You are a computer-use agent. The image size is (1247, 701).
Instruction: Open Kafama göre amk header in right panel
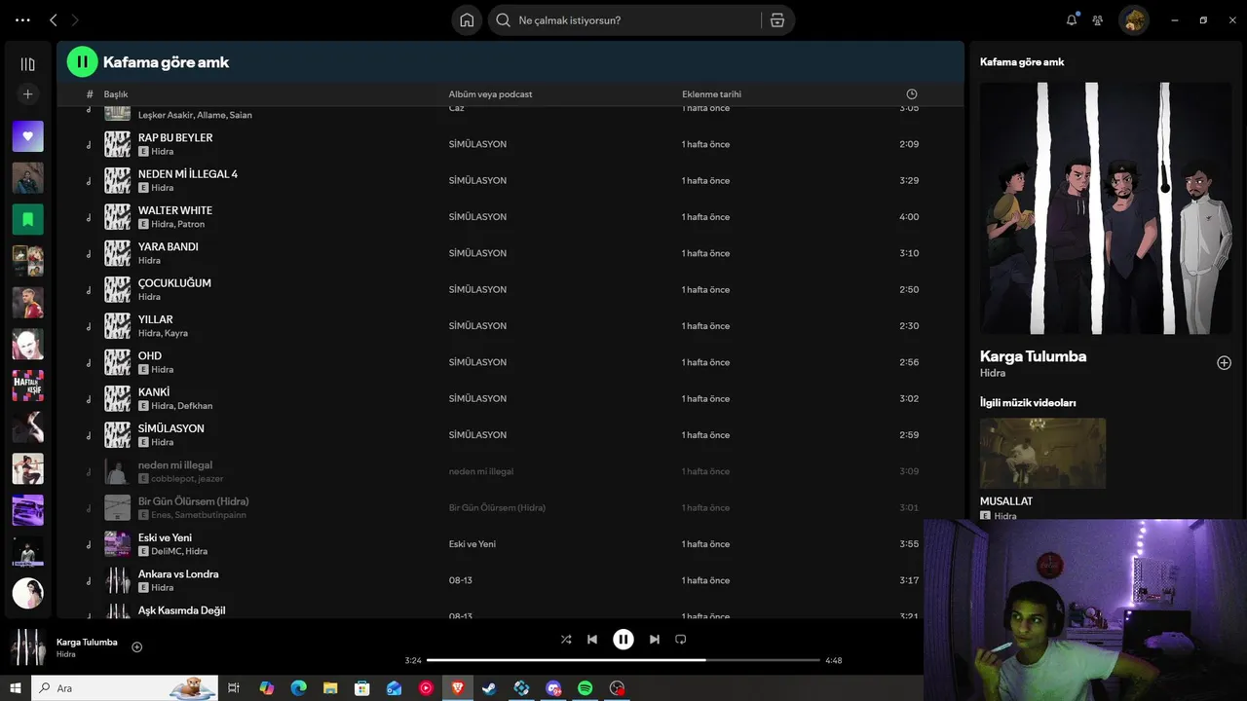[x=1022, y=61]
